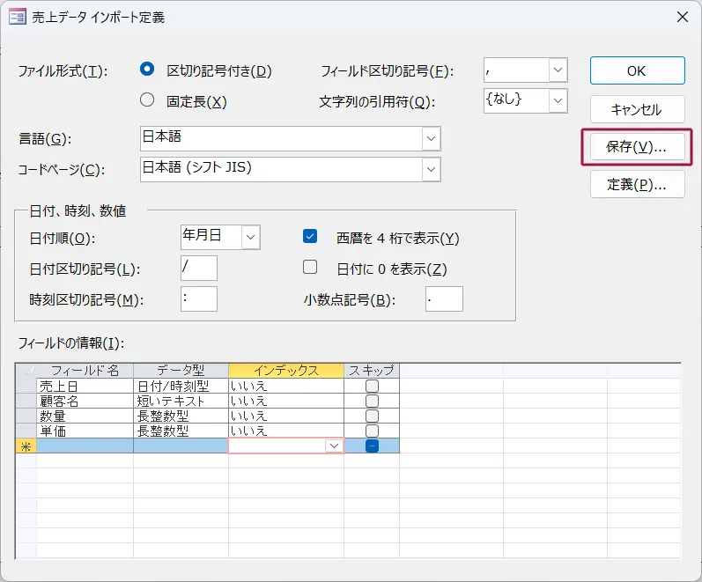Open the 日付順 dropdown
This screenshot has height=582, width=702.
point(251,237)
